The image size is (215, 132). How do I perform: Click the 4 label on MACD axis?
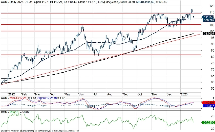[x=213, y=98]
